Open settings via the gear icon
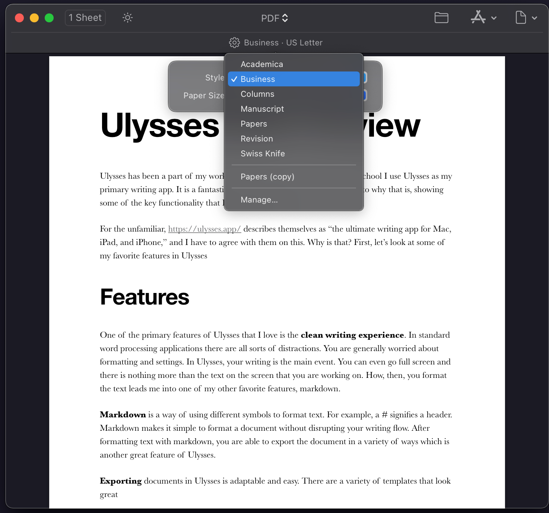Viewport: 549px width, 513px height. click(x=235, y=42)
